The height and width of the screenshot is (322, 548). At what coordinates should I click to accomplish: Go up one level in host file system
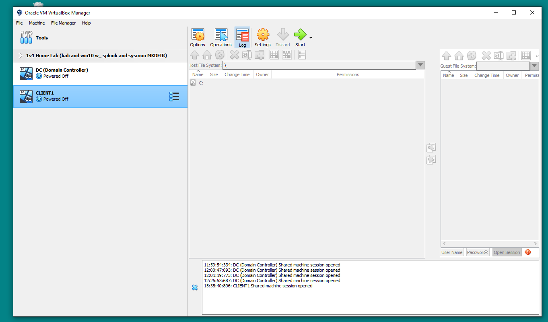pyautogui.click(x=194, y=55)
